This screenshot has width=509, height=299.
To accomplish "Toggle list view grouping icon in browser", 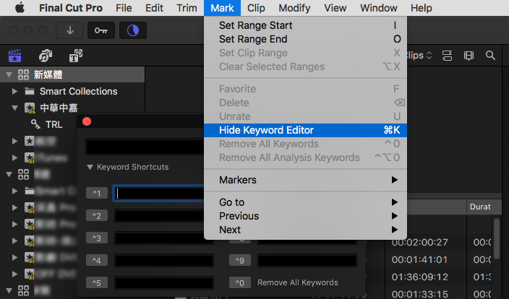I will (447, 56).
